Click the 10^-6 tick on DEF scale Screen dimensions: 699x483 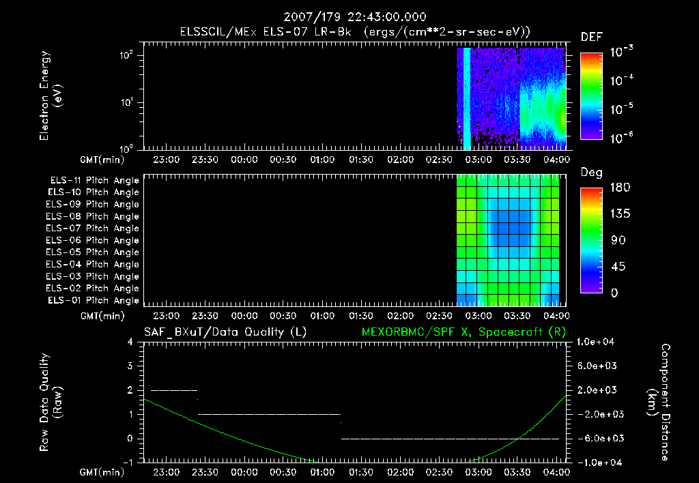[x=621, y=138]
